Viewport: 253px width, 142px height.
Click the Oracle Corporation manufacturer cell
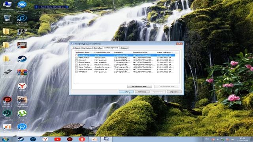pos(103,67)
